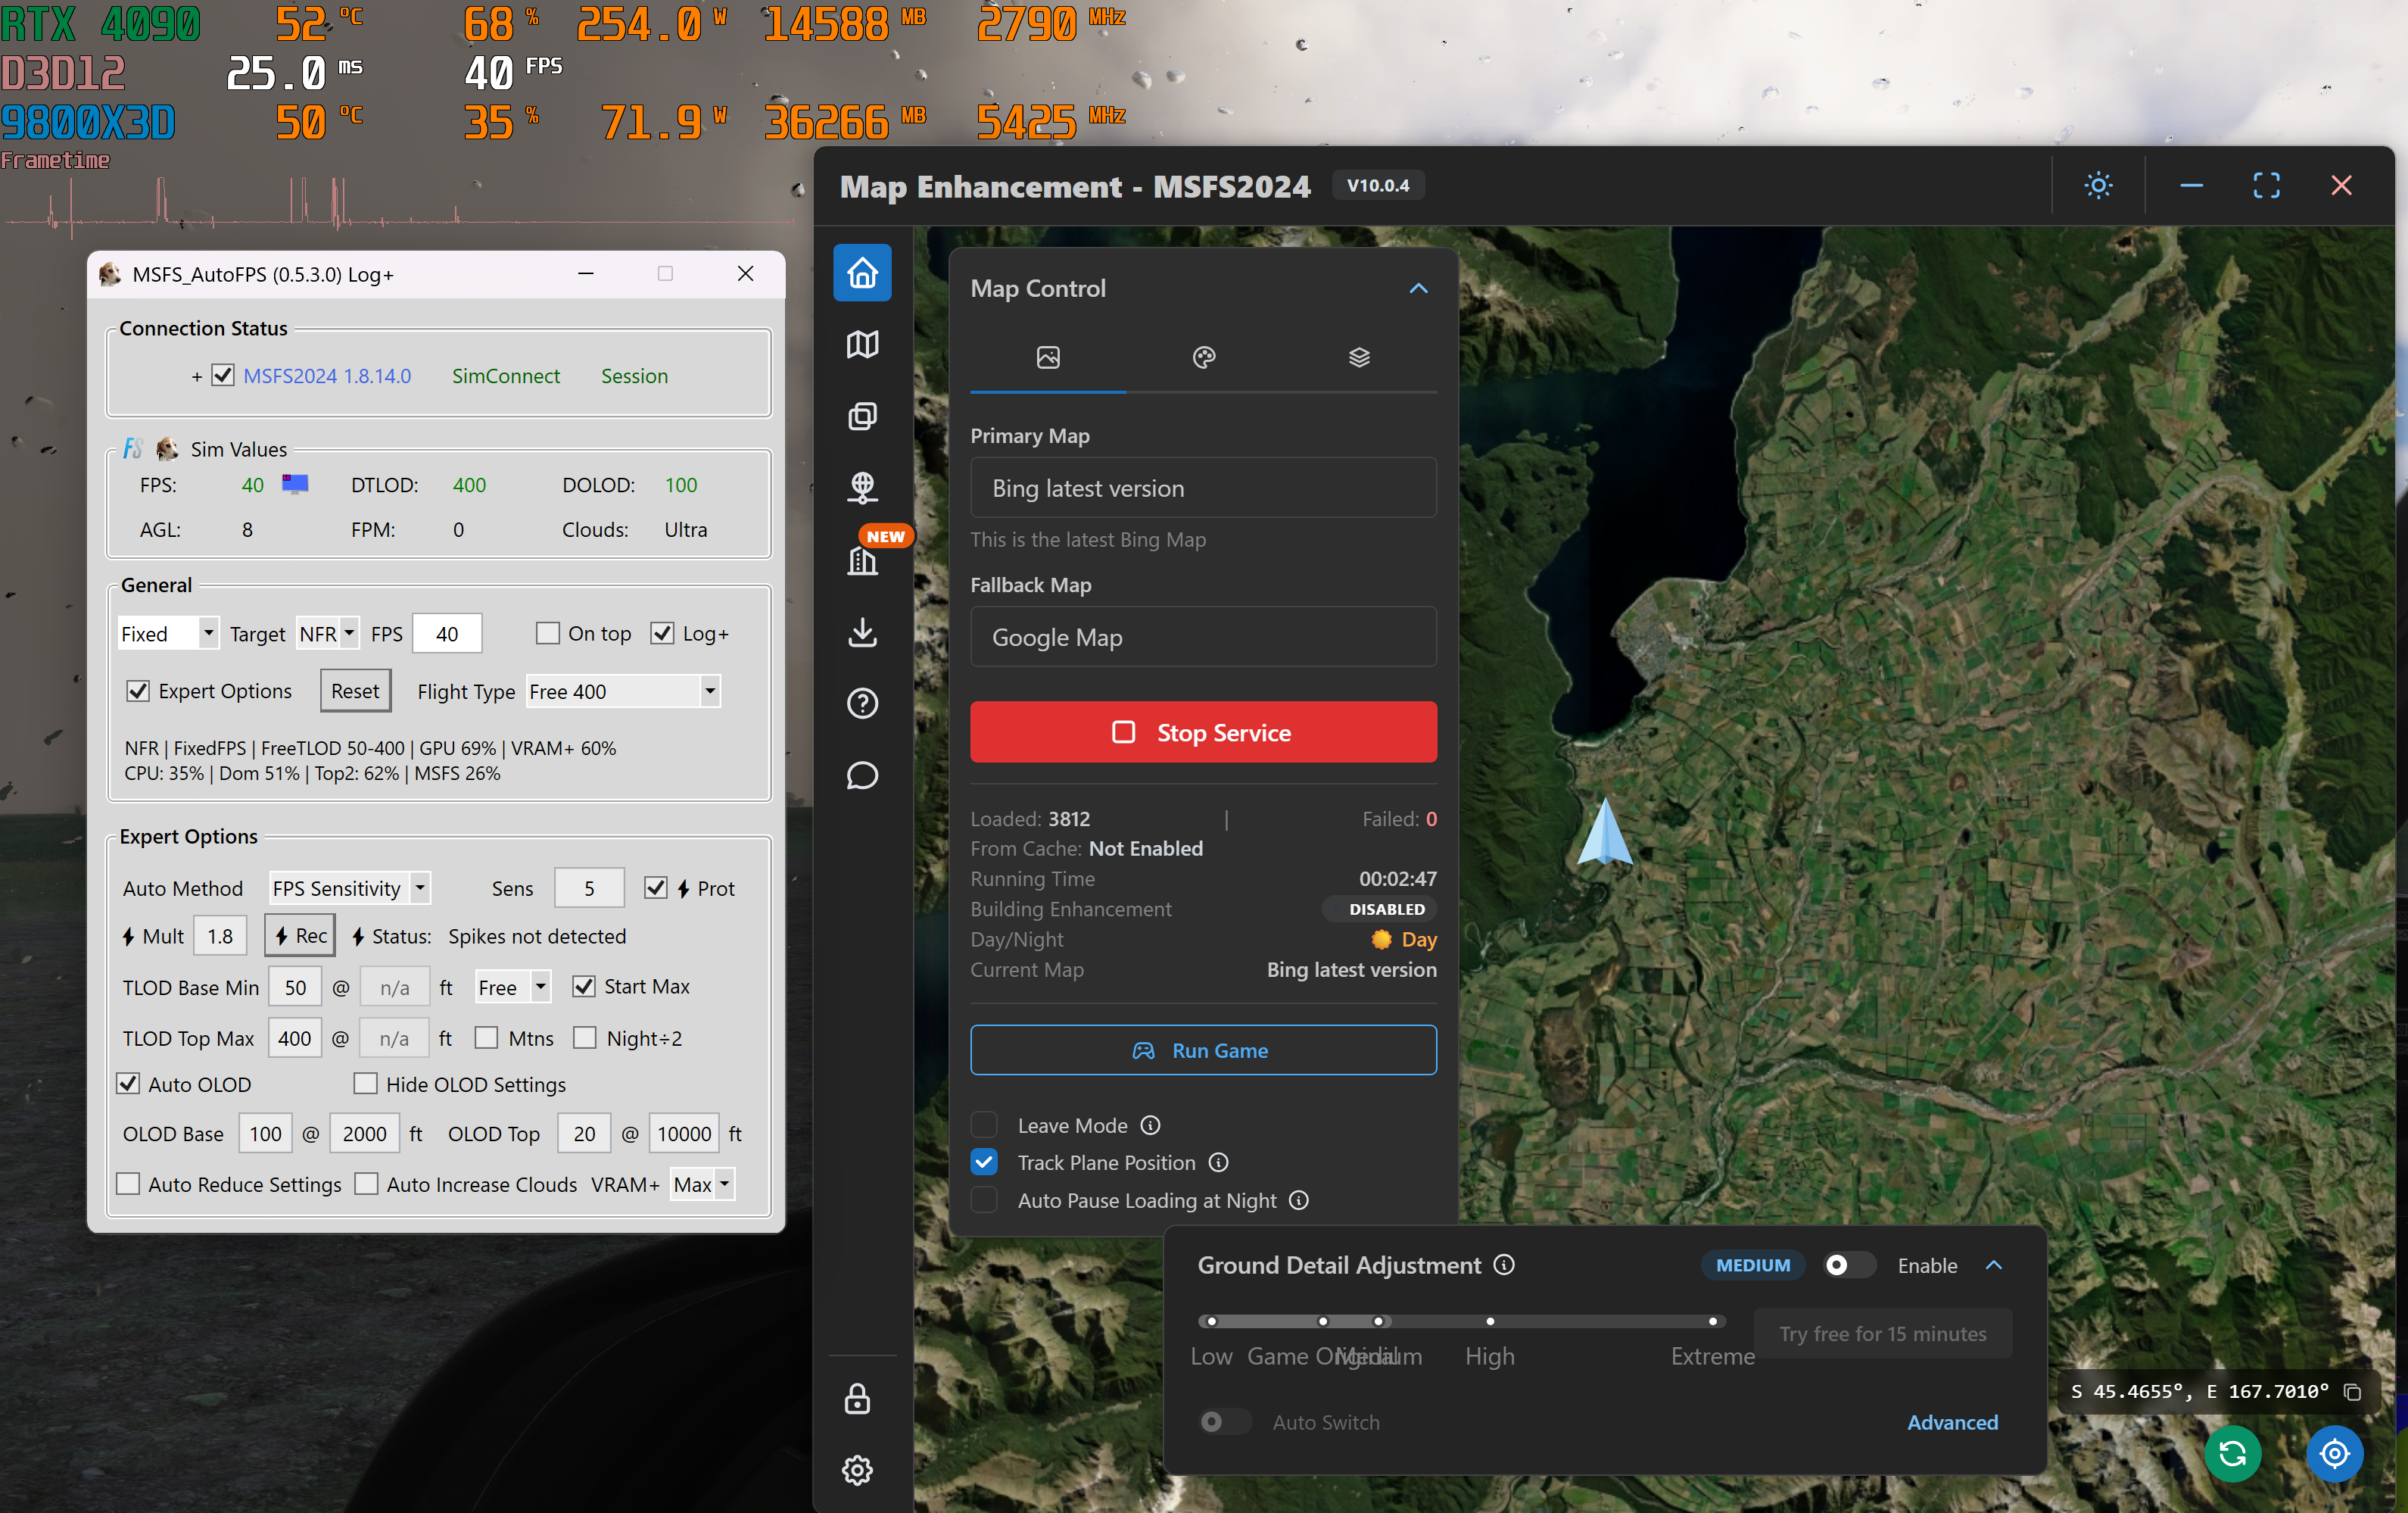Turn on the Auto Switch toggle
Image resolution: width=2408 pixels, height=1513 pixels.
(x=1224, y=1422)
